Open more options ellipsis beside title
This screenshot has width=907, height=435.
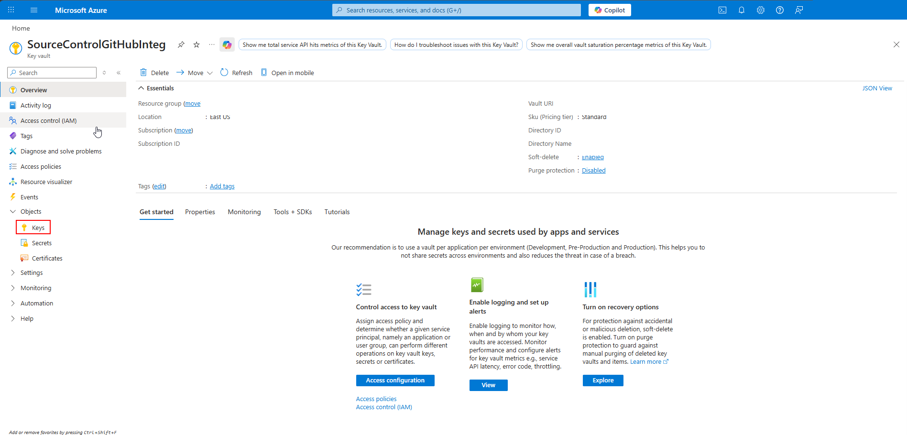(212, 44)
